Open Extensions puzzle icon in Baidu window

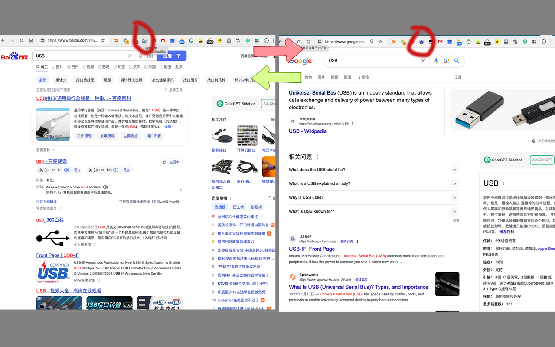(267, 40)
